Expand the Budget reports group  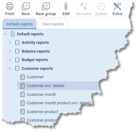[x=10, y=60]
